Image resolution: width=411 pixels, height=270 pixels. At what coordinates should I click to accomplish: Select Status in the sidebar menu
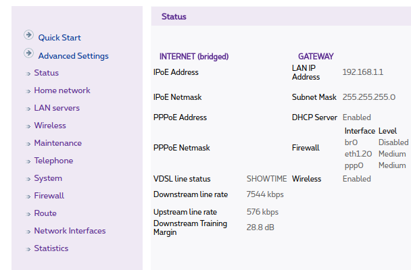tap(46, 73)
